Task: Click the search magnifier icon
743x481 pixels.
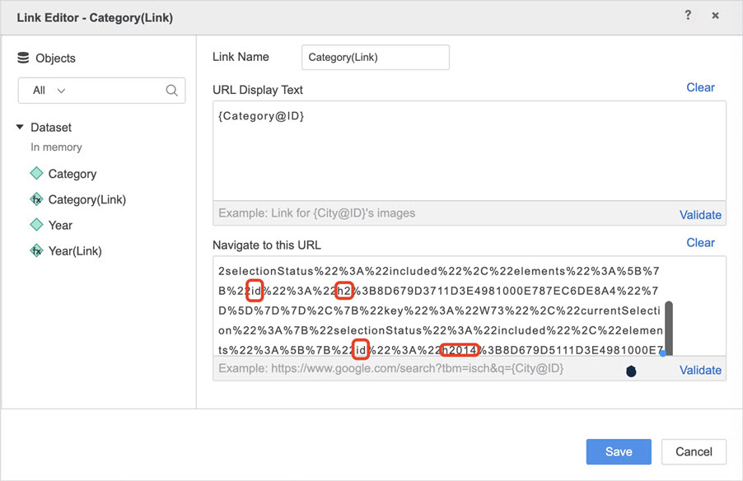Action: click(171, 91)
